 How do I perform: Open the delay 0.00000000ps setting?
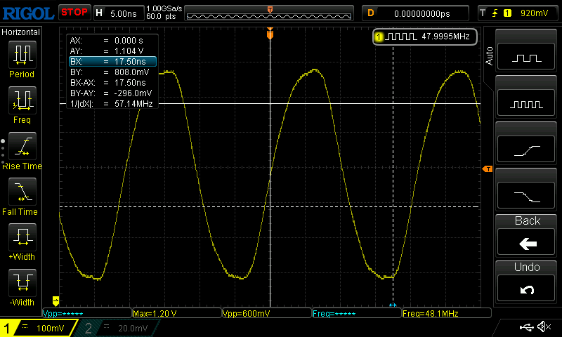[x=423, y=13]
